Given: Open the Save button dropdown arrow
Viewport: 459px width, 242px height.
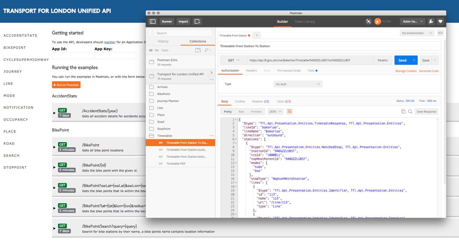Looking at the screenshot, I should coord(435,60).
